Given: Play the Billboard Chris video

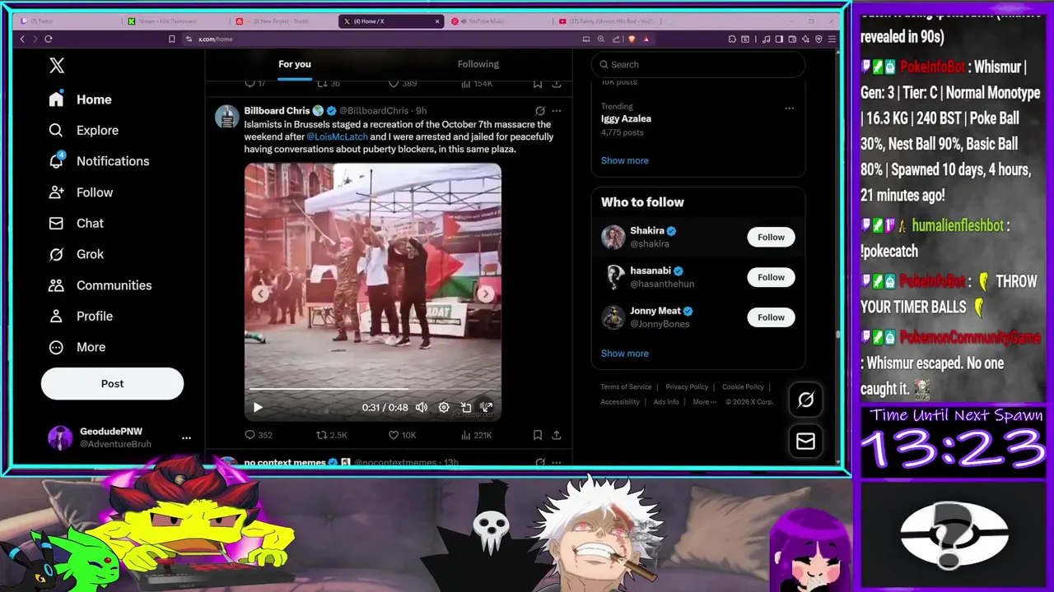Looking at the screenshot, I should [258, 407].
